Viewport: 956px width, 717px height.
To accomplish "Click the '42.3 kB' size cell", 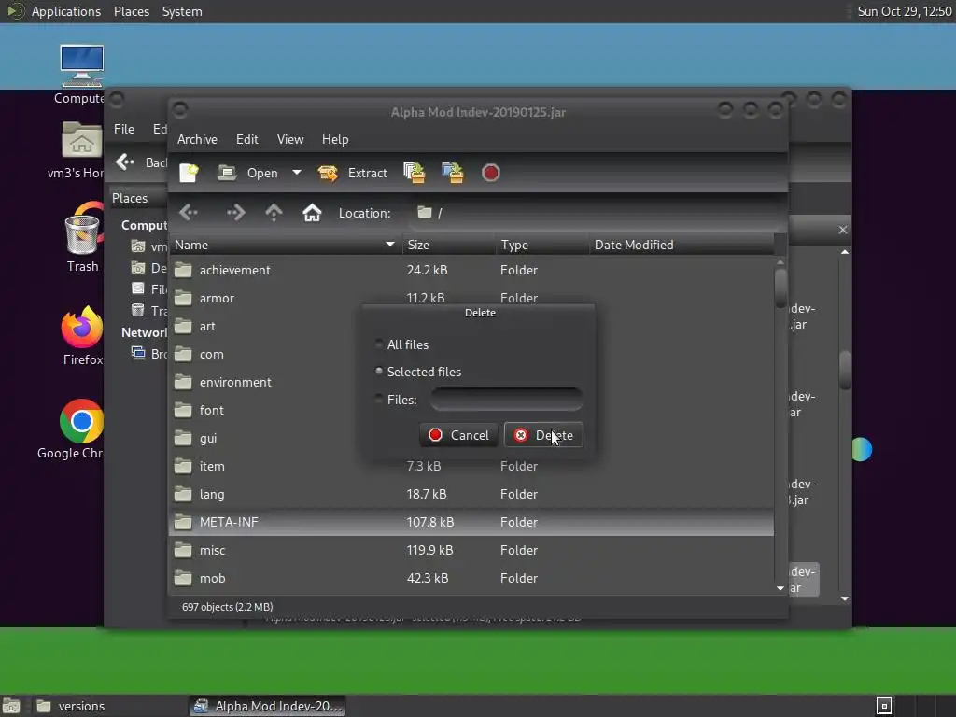I will 428,579.
